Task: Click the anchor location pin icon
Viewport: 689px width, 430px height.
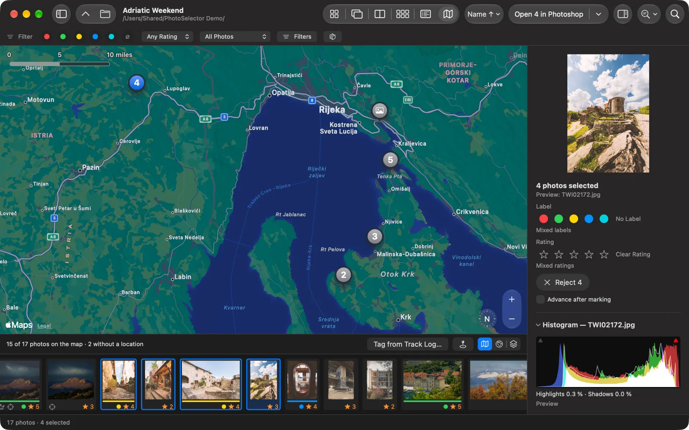Action: coord(463,344)
